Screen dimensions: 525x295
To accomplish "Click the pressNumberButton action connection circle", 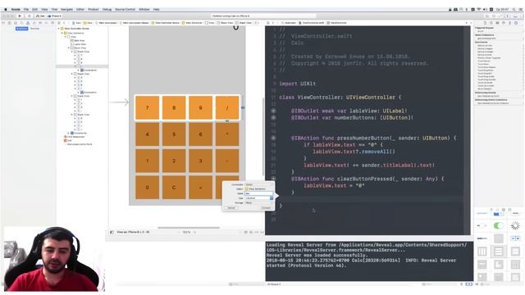I will (273, 138).
